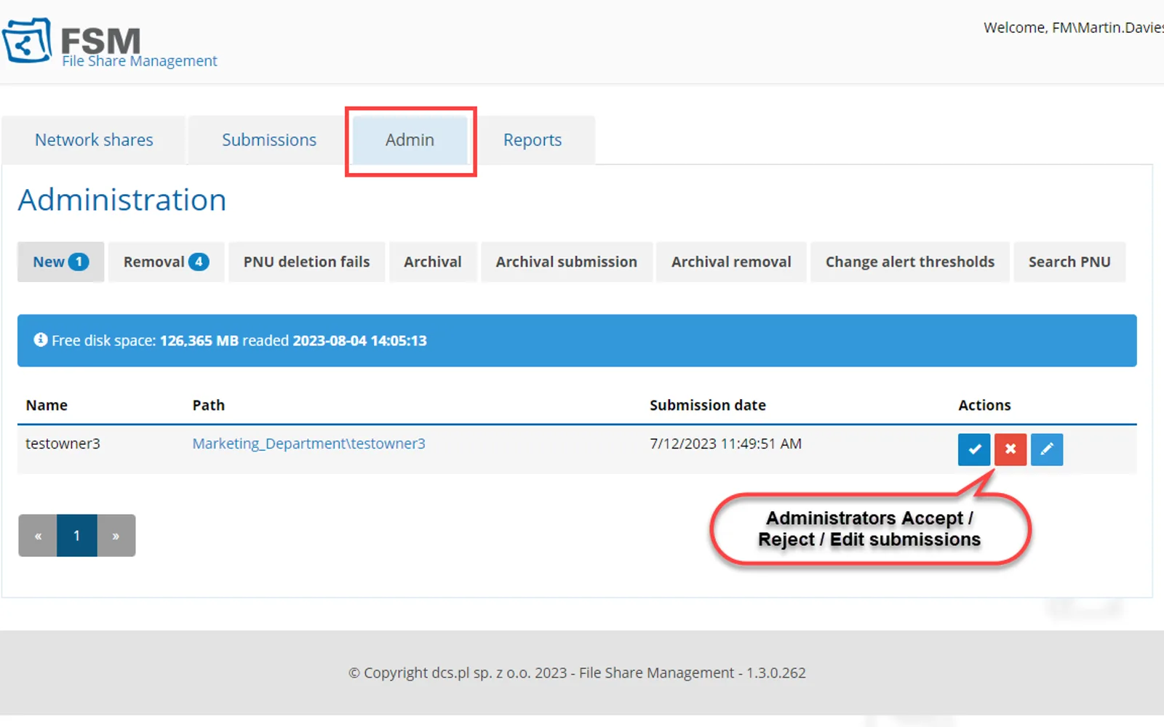Click the free disk space value 126,365 MB
This screenshot has height=727, width=1164.
pyautogui.click(x=199, y=340)
